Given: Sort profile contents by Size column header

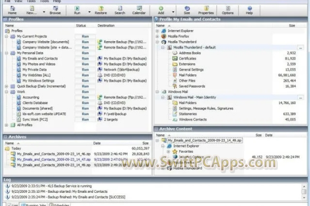Looking at the screenshot, I should tap(292, 26).
